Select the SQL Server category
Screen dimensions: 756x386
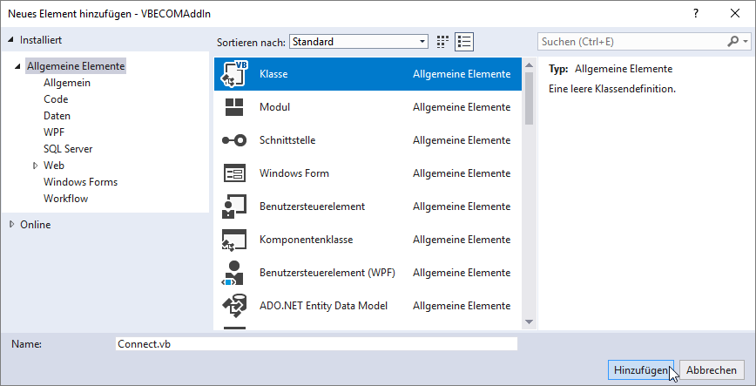point(68,149)
